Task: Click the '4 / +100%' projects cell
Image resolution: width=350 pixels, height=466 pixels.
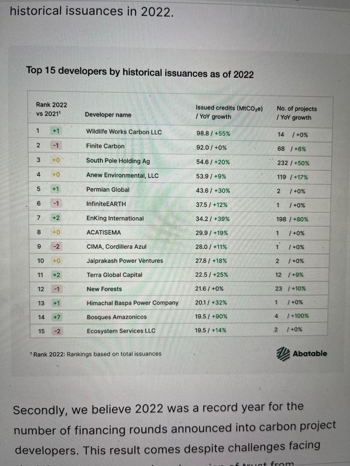Action: [x=291, y=316]
